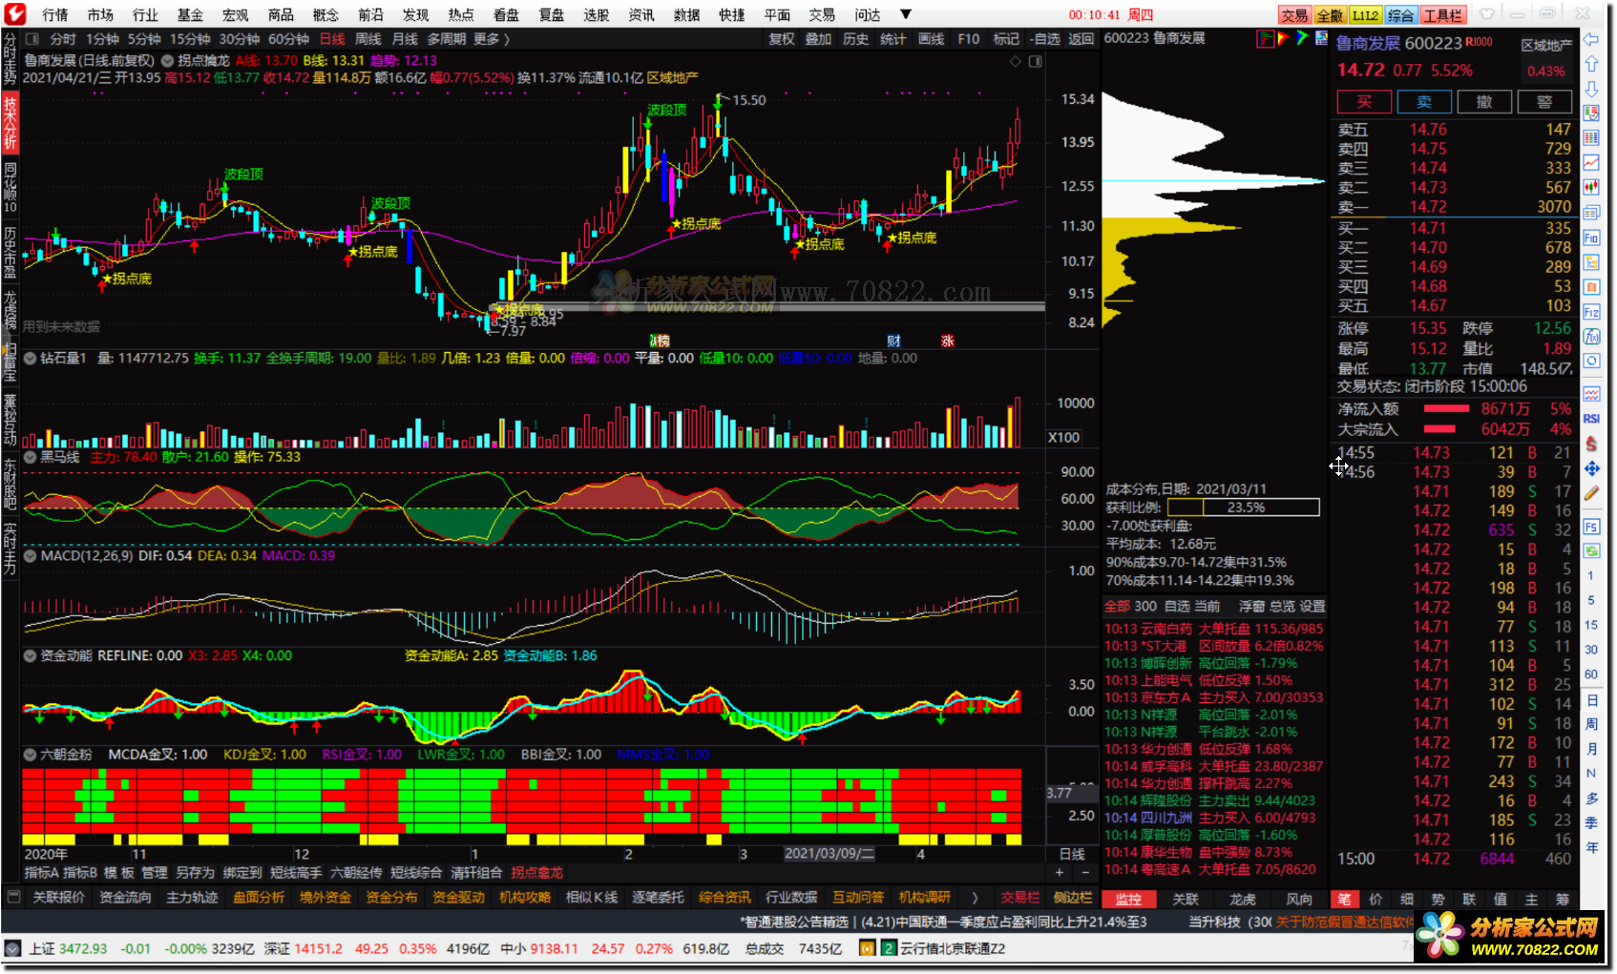Toggle 标记 mark option
The height and width of the screenshot is (974, 1617).
1006,39
